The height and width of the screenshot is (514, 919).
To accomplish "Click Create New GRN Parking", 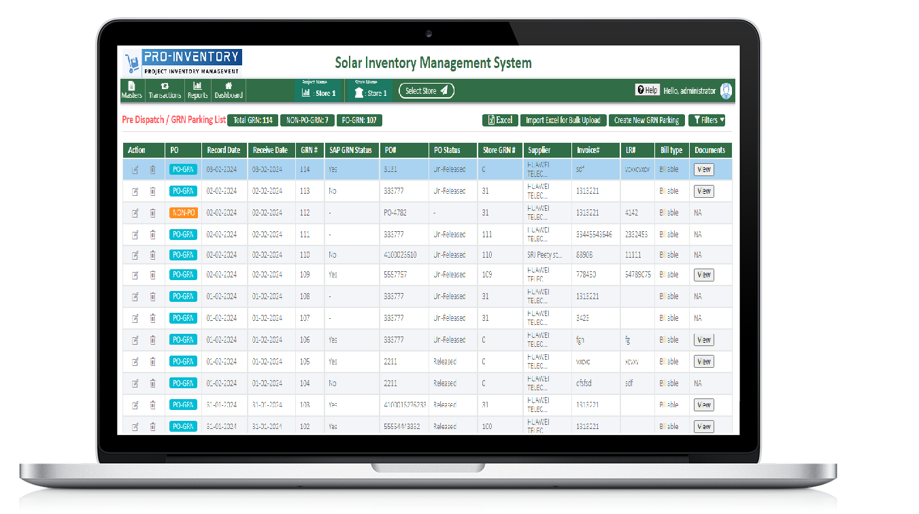I will (646, 120).
